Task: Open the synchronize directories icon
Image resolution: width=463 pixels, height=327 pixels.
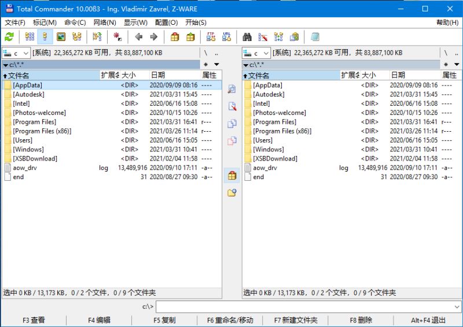Action: [x=278, y=37]
